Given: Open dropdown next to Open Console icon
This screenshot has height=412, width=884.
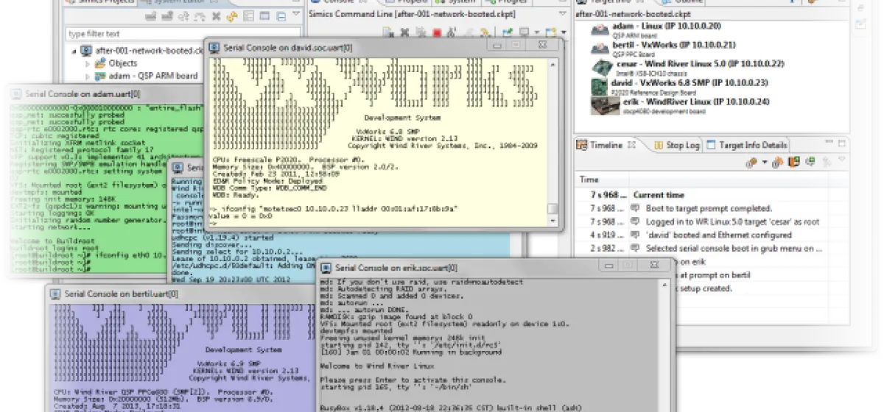Looking at the screenshot, I should coord(564,33).
